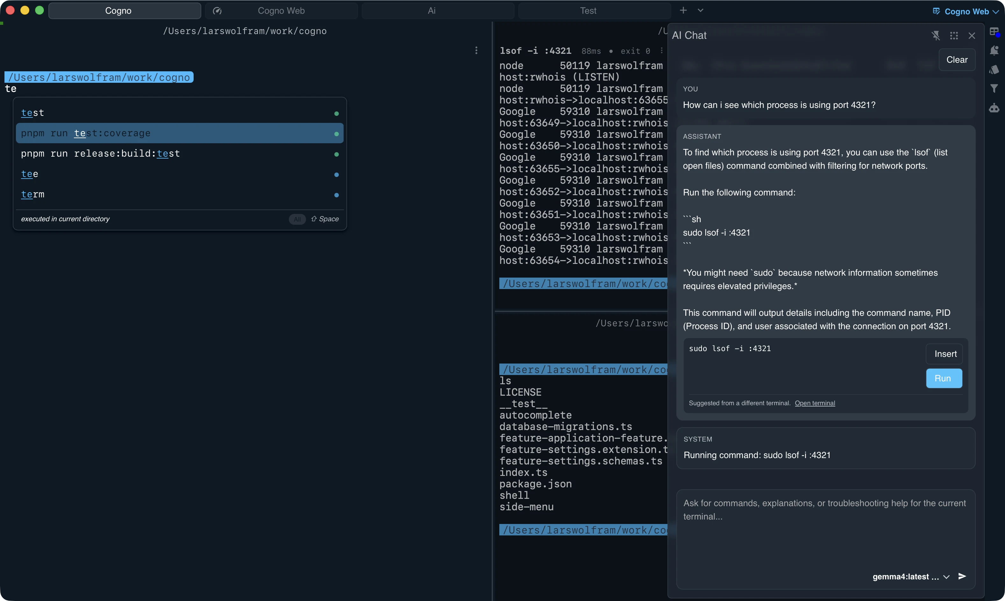Click the 'LICENSE' entry in ls output

(520, 392)
